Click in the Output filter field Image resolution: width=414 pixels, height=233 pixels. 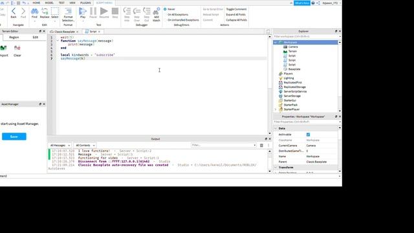[x=223, y=145]
